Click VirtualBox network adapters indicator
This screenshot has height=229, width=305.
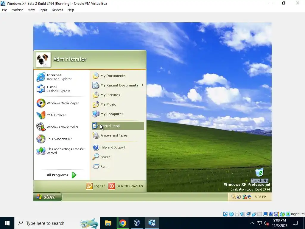click(x=248, y=214)
